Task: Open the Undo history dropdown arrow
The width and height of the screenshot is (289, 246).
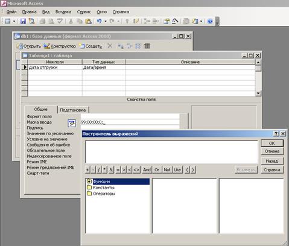Action: click(106, 21)
